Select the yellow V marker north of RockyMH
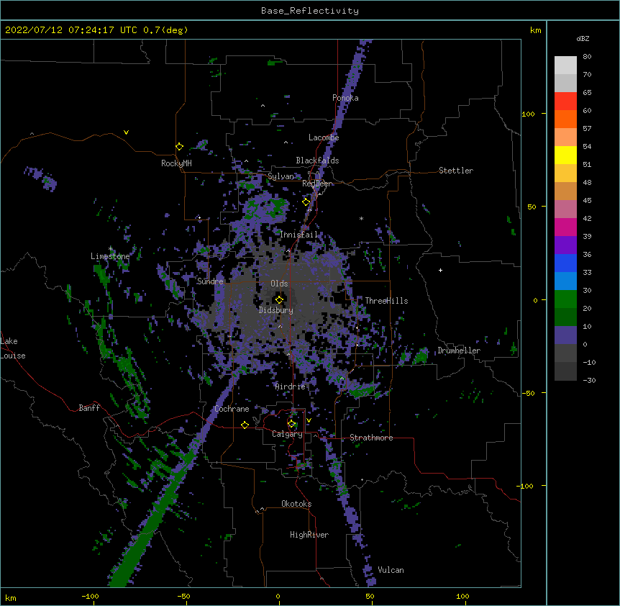Screen dimensions: 620x606 click(126, 132)
